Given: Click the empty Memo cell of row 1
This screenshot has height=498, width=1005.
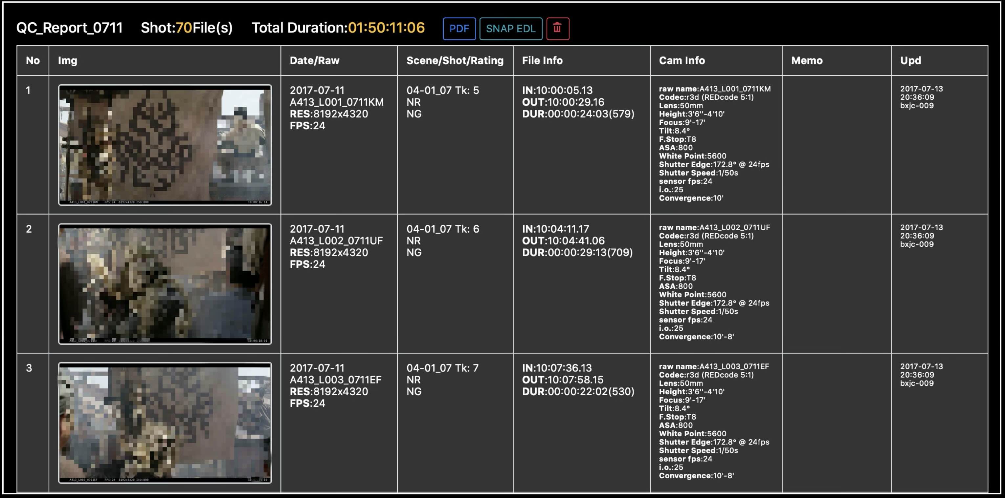Looking at the screenshot, I should (836, 145).
